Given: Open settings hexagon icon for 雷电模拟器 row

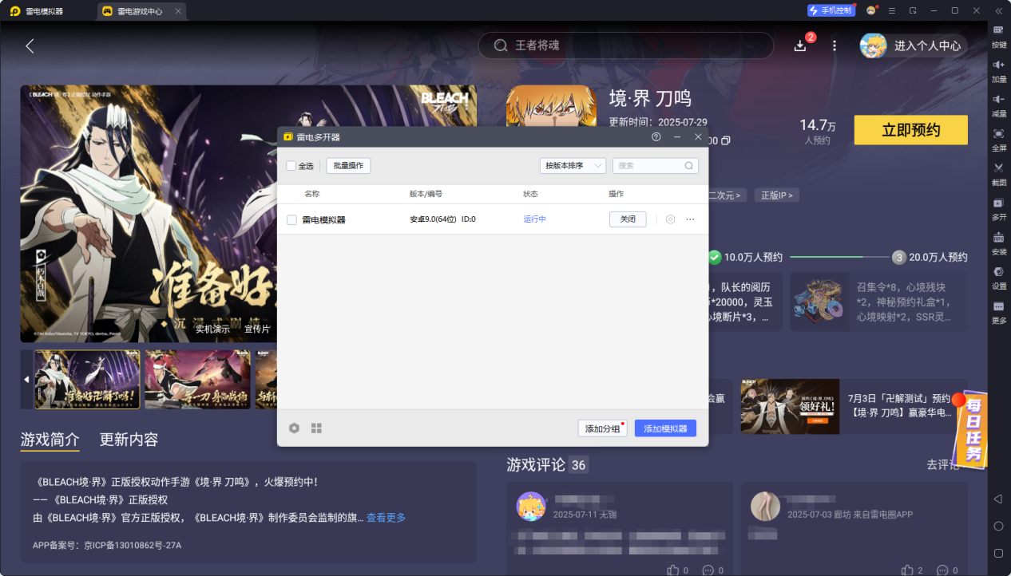Looking at the screenshot, I should click(x=671, y=219).
